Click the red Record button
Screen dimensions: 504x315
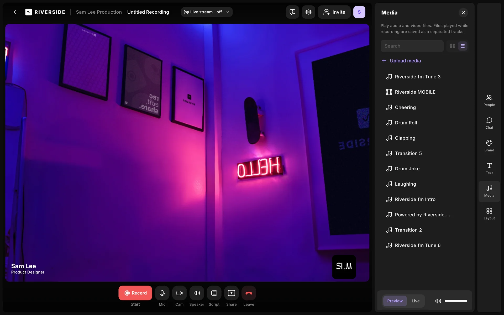[135, 293]
